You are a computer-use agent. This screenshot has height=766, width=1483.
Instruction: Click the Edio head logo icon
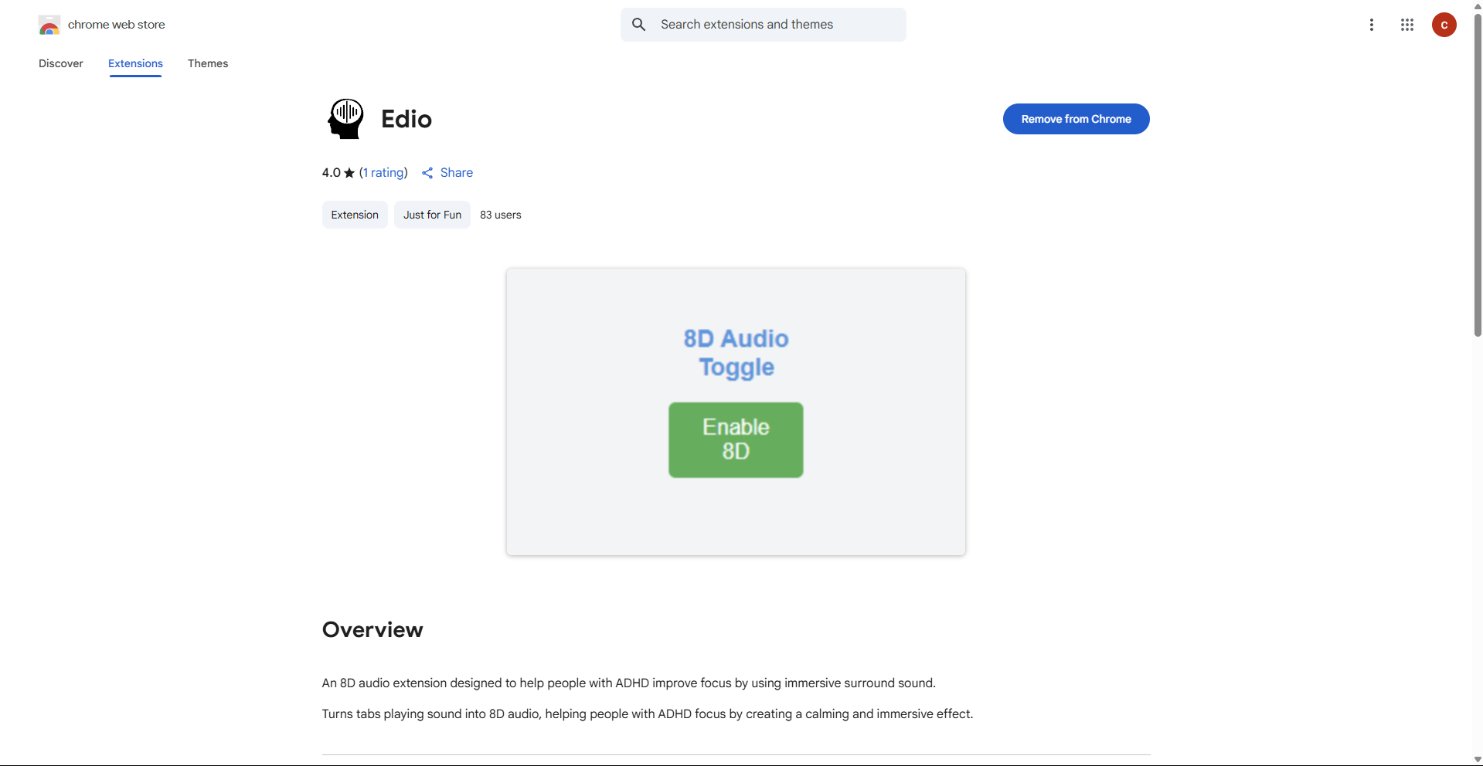pos(345,119)
